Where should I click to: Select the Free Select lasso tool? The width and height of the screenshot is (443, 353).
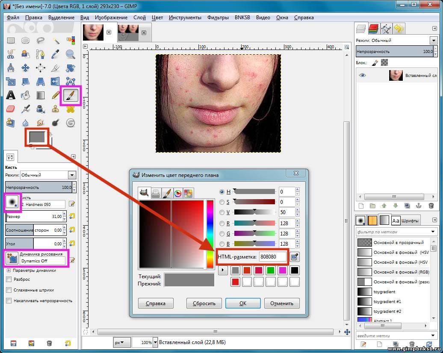tap(40, 40)
